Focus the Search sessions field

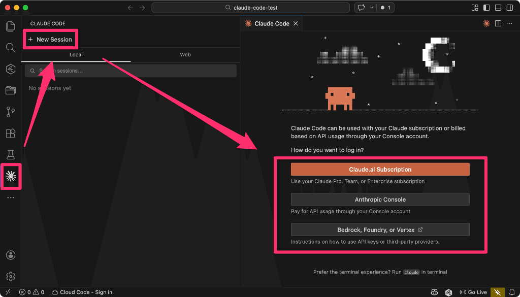[x=131, y=71]
